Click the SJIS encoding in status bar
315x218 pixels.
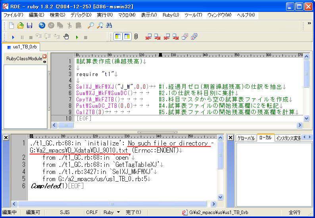click(x=65, y=212)
